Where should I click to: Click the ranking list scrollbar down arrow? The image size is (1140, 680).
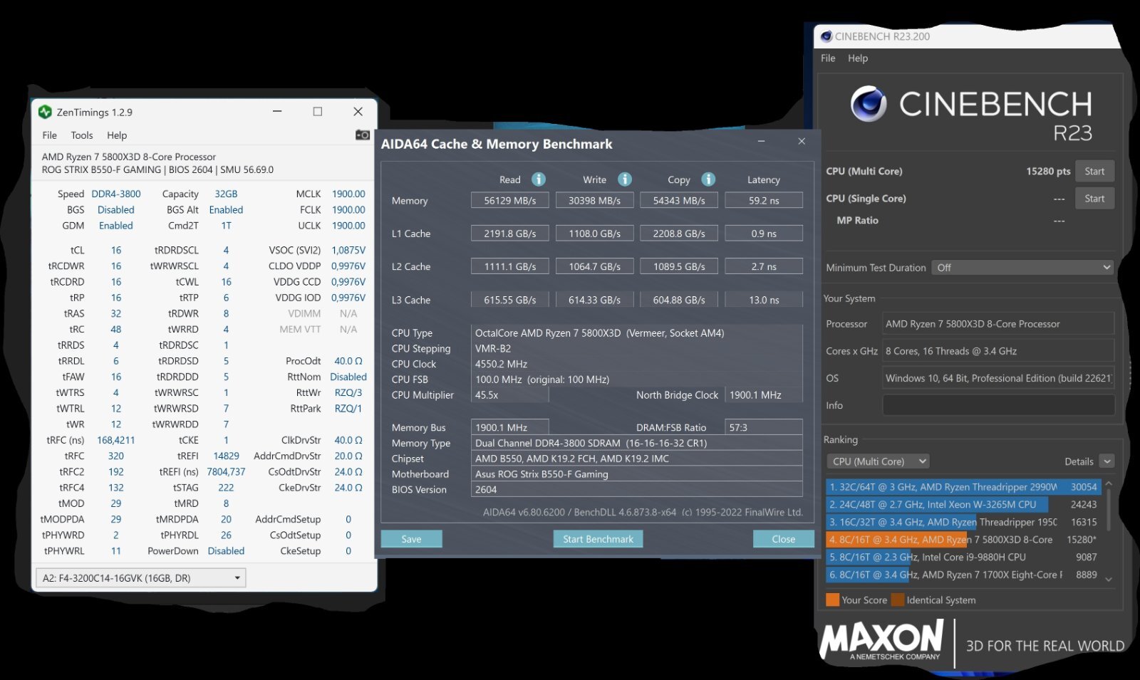pos(1109,580)
